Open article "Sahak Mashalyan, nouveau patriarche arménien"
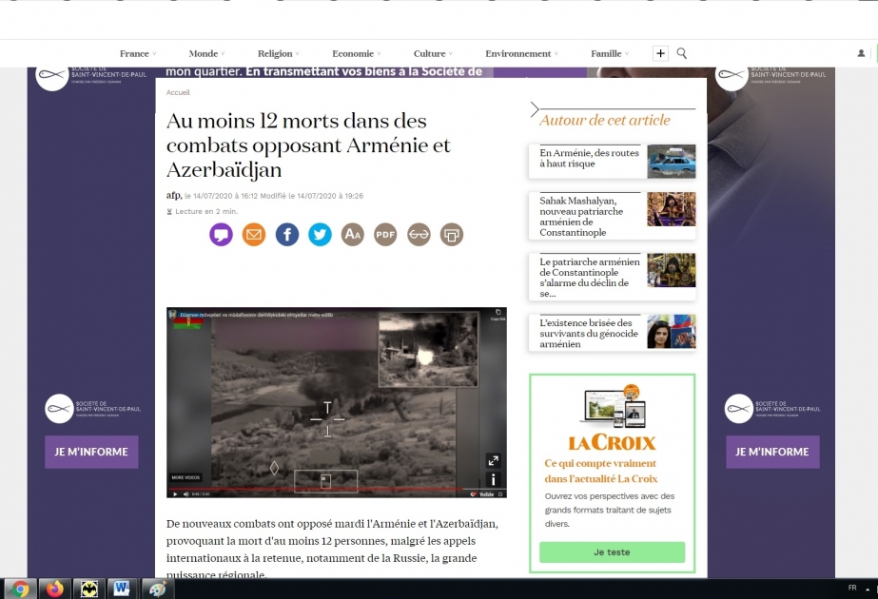 point(581,216)
